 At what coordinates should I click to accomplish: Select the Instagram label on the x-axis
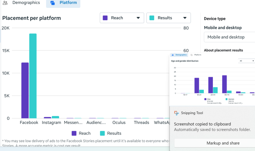point(51,123)
